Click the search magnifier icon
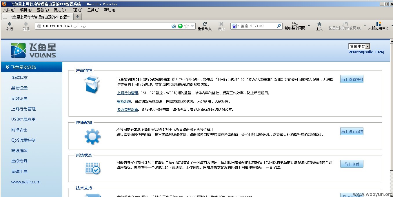Viewport: 393px width, 197px height. [279, 26]
